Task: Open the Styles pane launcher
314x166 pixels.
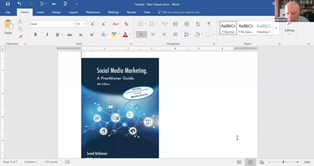Action: pos(280,44)
